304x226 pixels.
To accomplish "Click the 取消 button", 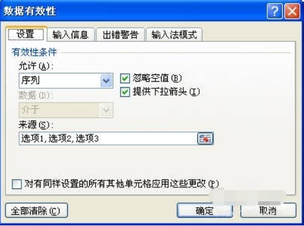I will tap(268, 210).
